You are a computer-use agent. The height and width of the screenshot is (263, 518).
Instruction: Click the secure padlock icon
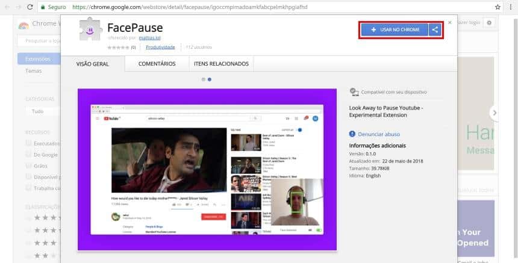coord(43,7)
